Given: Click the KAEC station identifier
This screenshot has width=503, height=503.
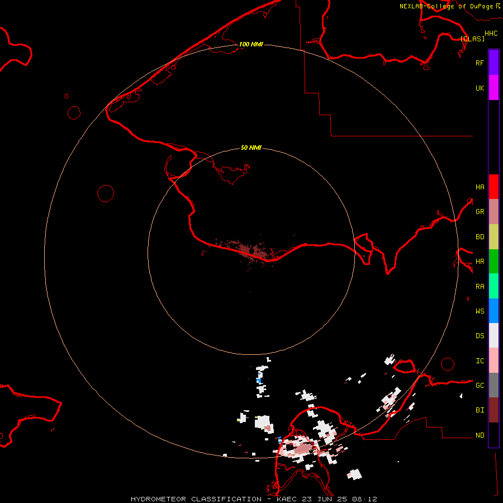Looking at the screenshot, I should (x=287, y=499).
